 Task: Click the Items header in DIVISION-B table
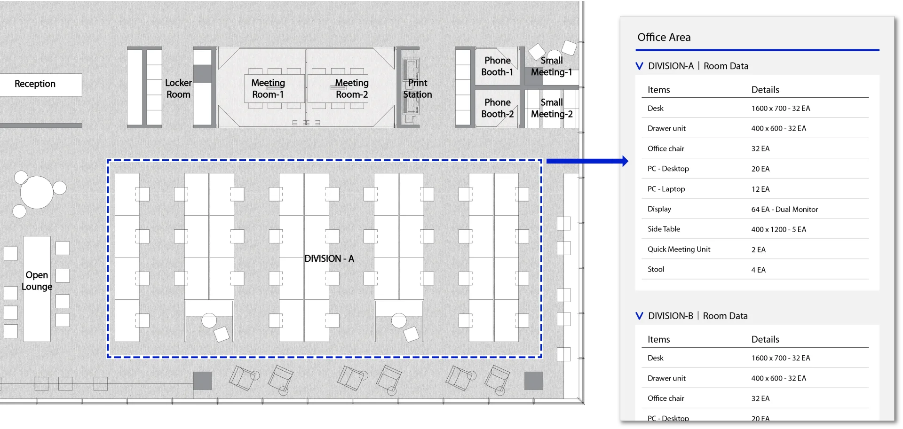(x=658, y=340)
